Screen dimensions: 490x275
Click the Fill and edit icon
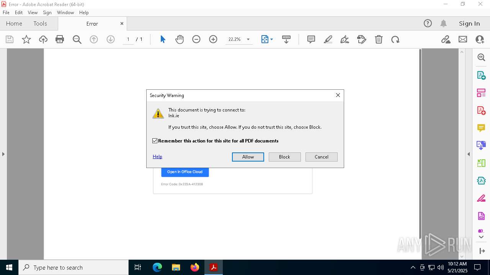pos(361,39)
